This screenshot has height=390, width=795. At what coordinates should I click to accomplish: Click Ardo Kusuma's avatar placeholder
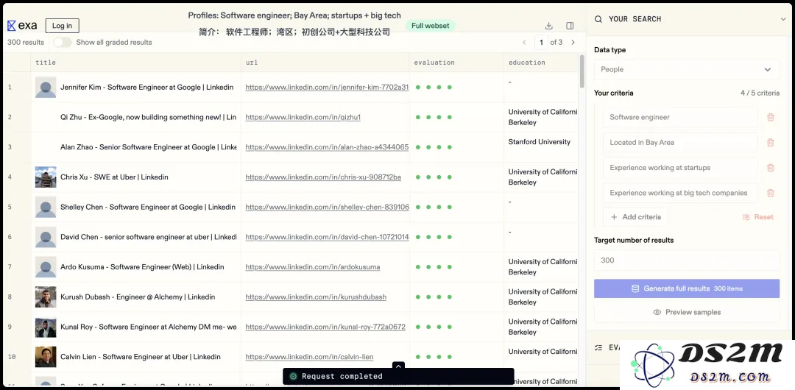point(46,267)
